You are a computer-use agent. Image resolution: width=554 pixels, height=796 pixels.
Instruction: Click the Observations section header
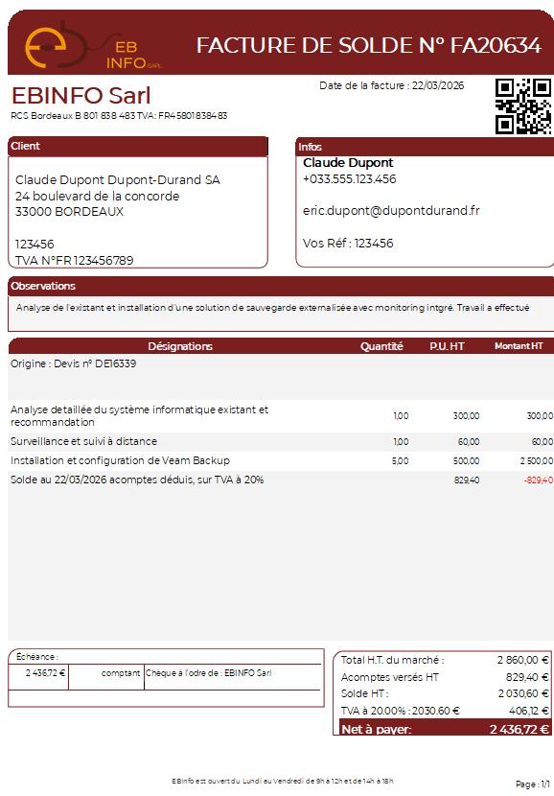(x=281, y=287)
